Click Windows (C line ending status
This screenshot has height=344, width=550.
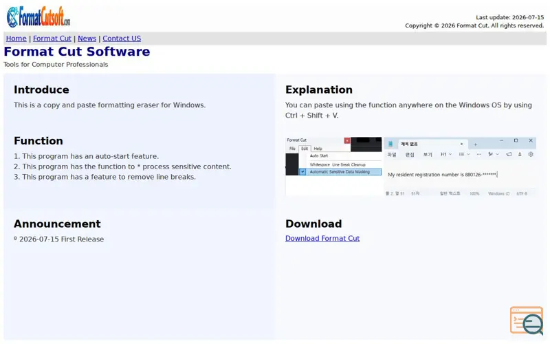tap(499, 193)
